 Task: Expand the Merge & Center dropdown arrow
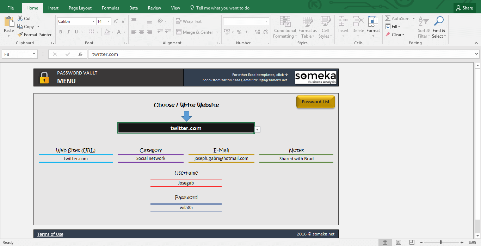pyautogui.click(x=217, y=32)
